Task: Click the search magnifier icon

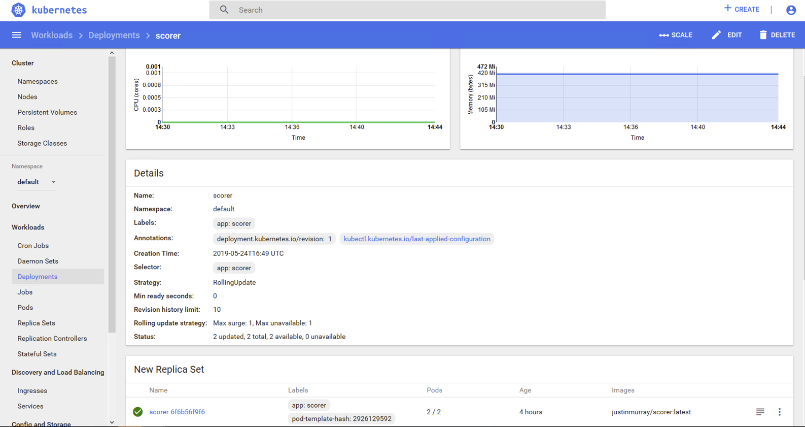Action: (x=224, y=10)
